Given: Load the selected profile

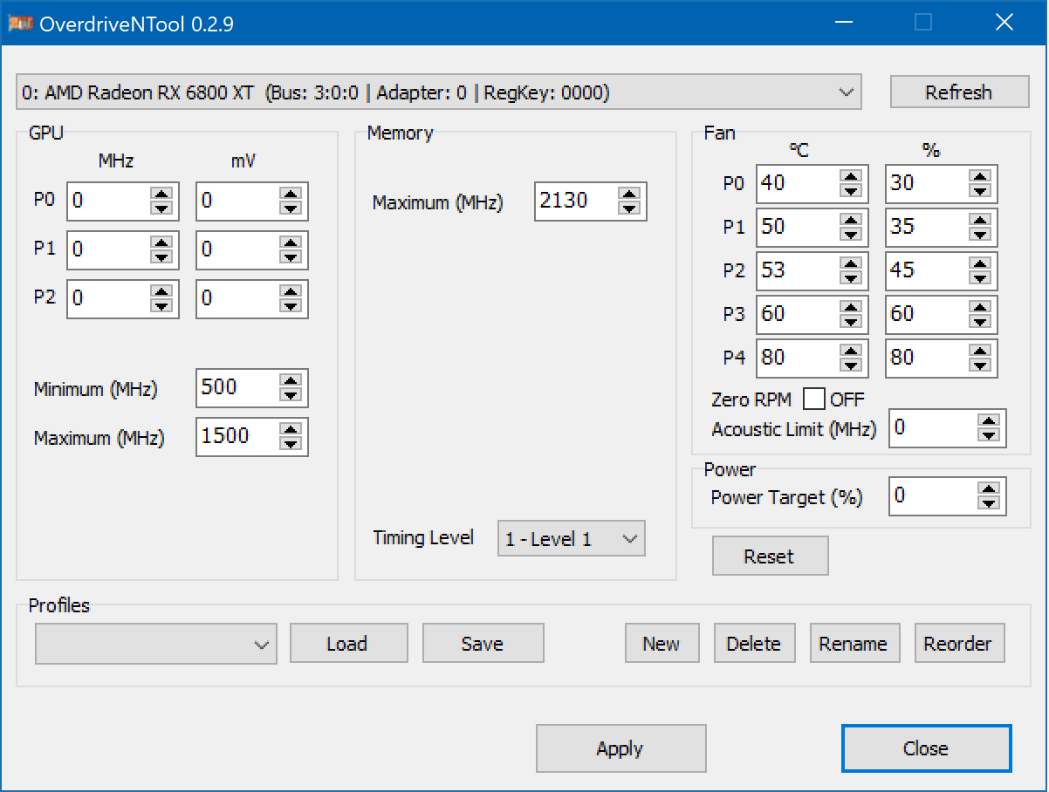Looking at the screenshot, I should point(348,644).
